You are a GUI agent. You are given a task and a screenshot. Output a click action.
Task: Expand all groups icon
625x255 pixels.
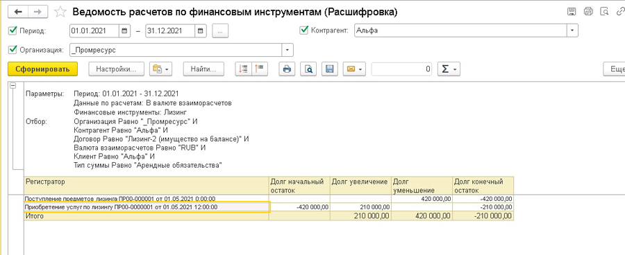pyautogui.click(x=243, y=69)
